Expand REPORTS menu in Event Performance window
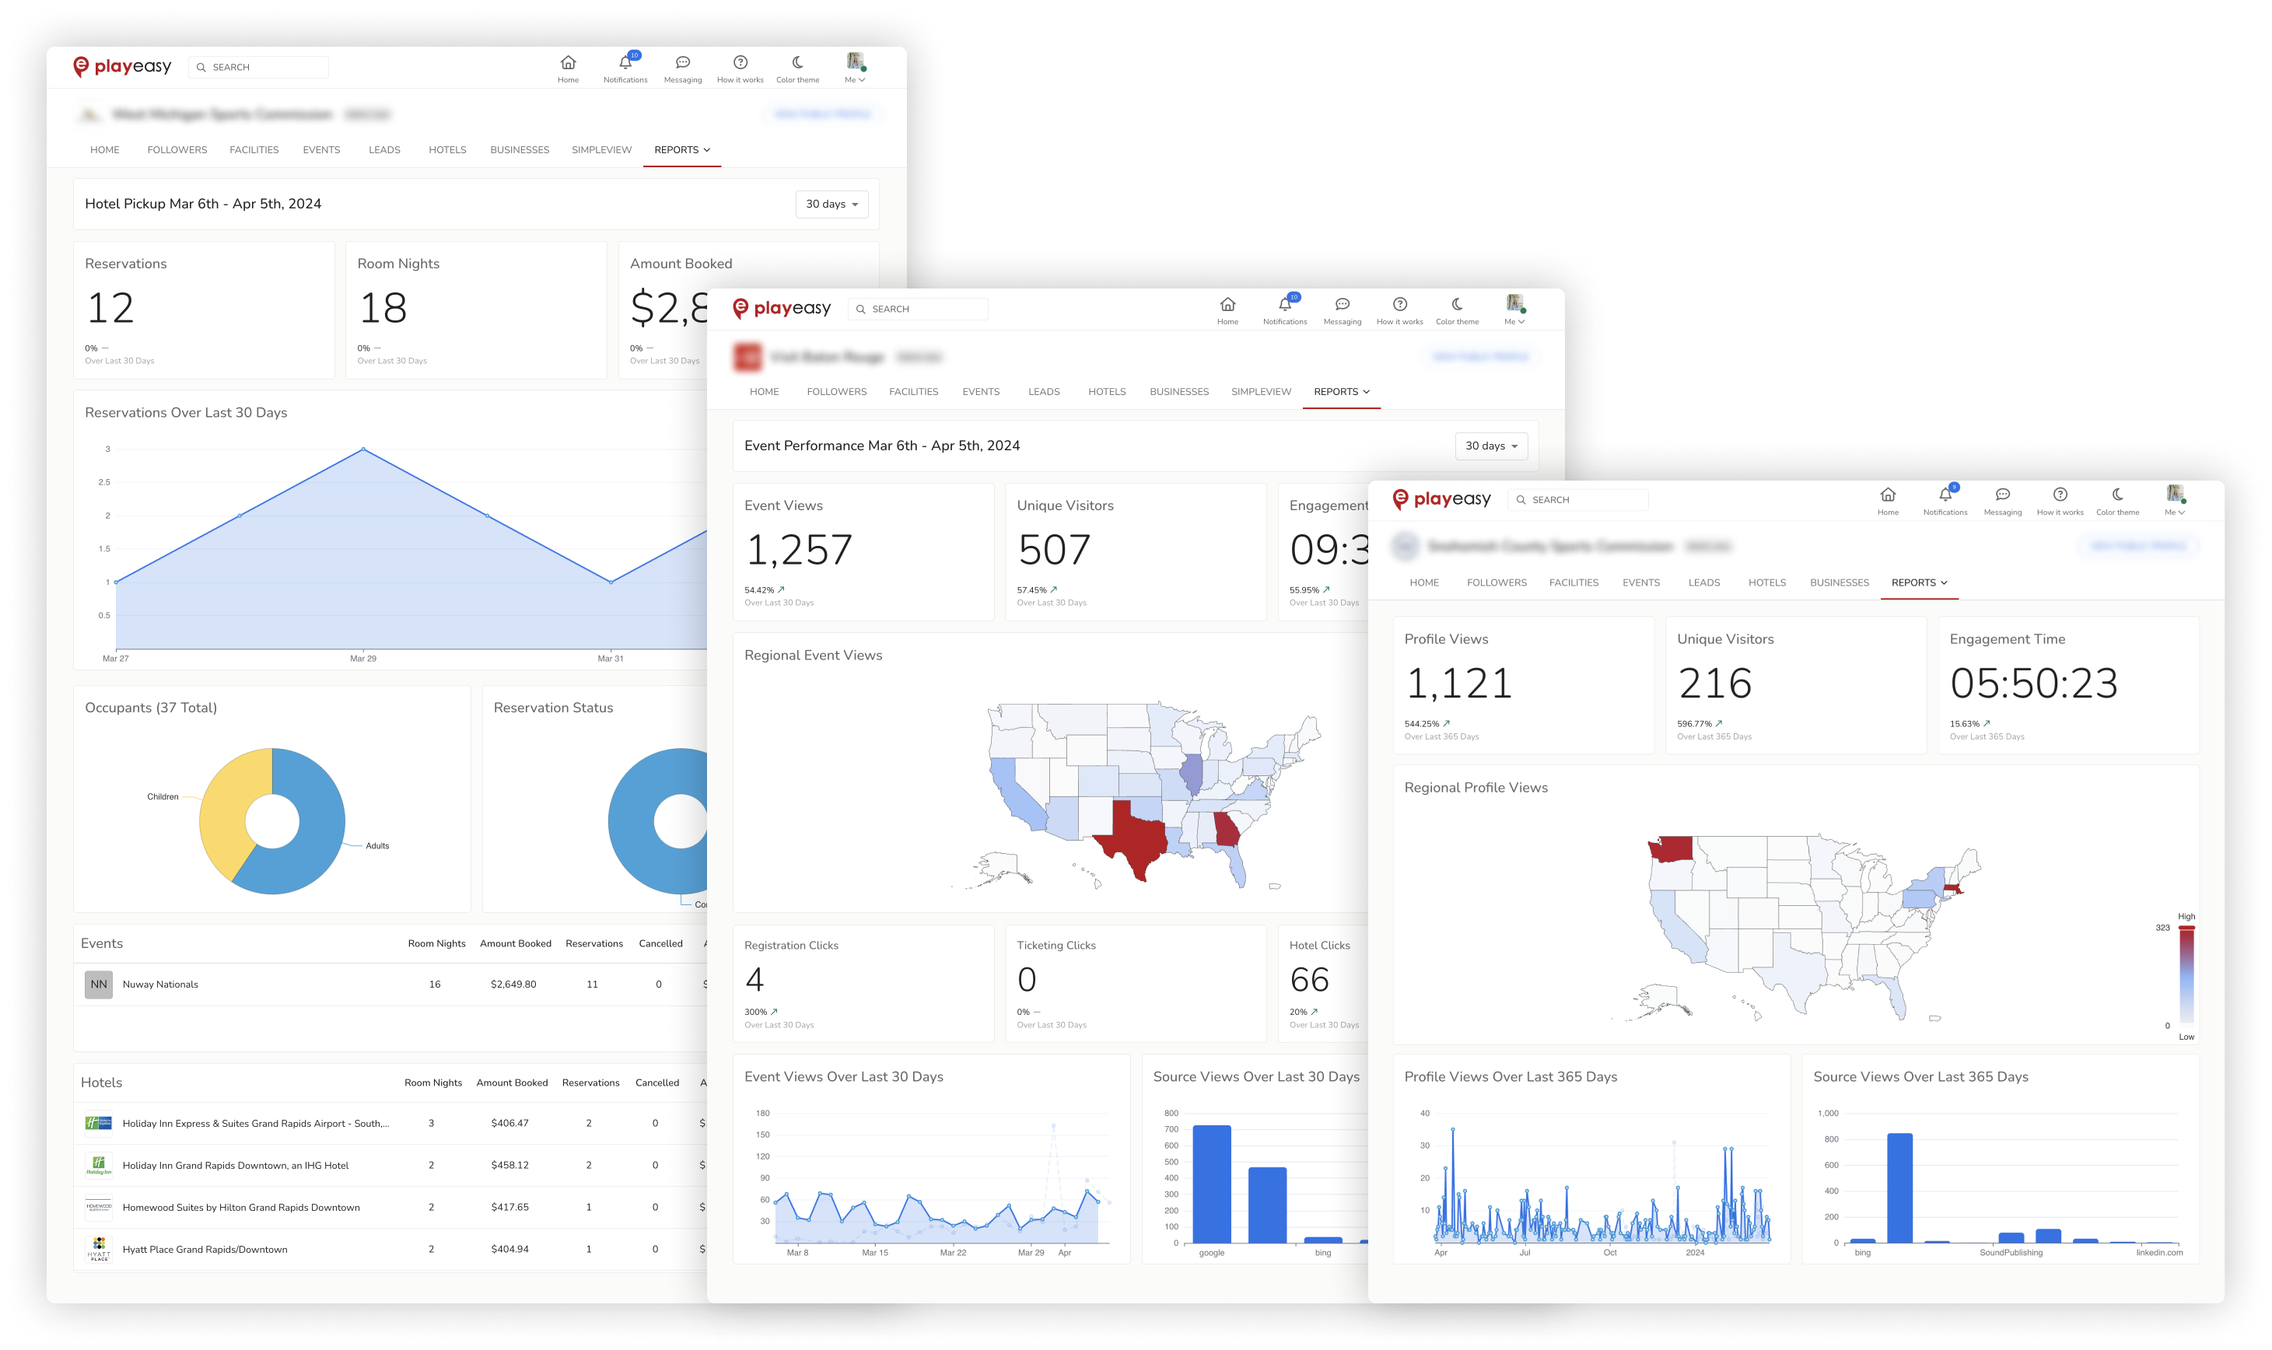Image resolution: width=2272 pixels, height=1350 pixels. (1342, 392)
